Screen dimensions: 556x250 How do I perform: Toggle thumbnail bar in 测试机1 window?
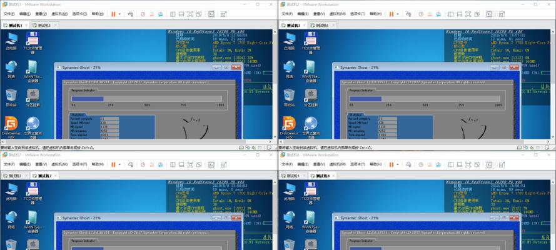pos(181,14)
